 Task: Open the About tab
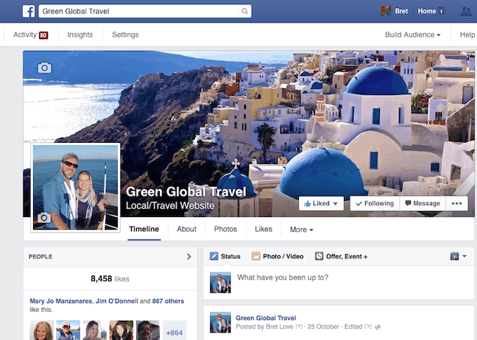[186, 229]
